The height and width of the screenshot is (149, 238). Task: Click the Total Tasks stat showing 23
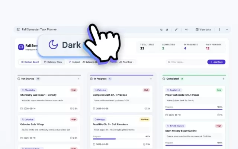[147, 47]
